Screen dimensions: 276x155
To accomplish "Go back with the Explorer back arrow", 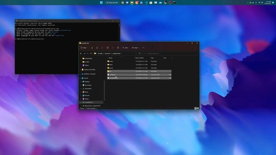I will click(x=81, y=53).
